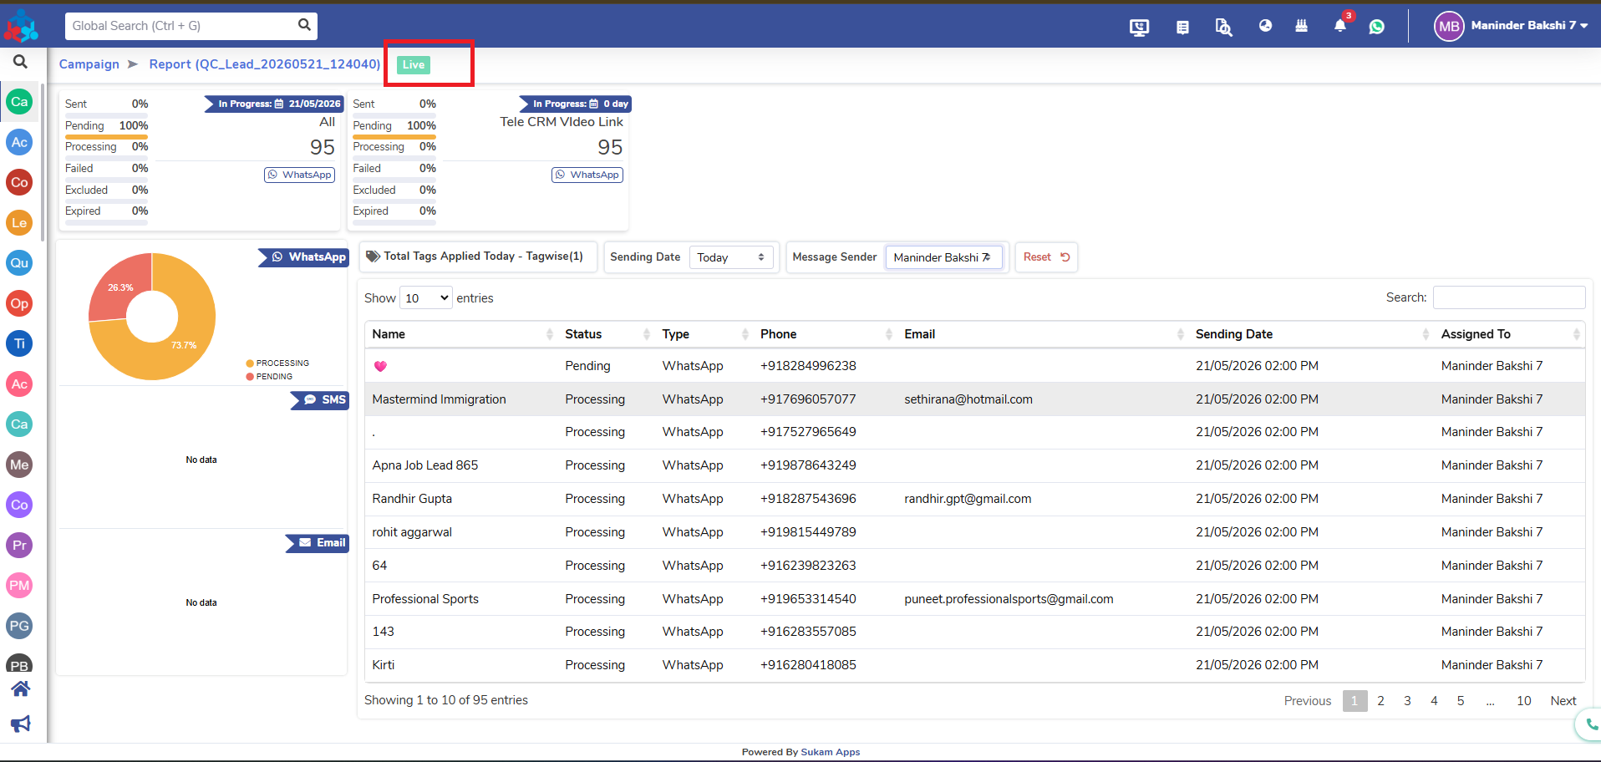Open the Campaign breadcrumb link

[89, 64]
